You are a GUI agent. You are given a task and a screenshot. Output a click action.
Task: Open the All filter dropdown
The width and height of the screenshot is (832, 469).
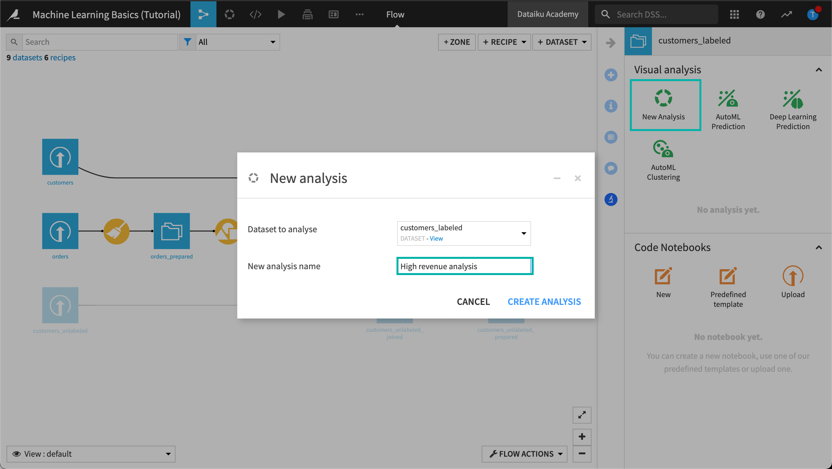coord(238,42)
